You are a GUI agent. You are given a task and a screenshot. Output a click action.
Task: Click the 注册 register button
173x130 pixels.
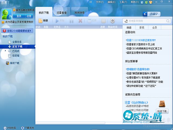[x=29, y=16]
